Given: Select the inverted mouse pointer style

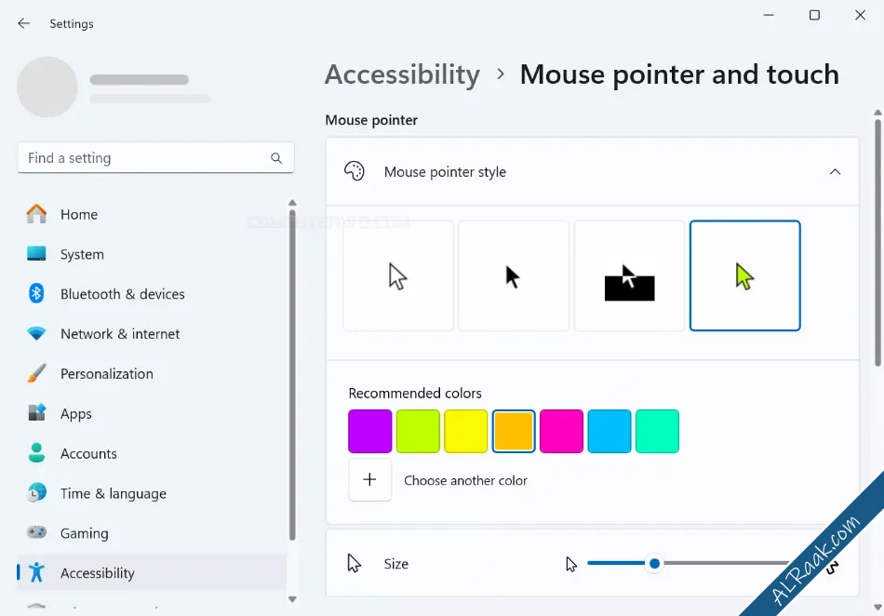Looking at the screenshot, I should click(x=629, y=275).
